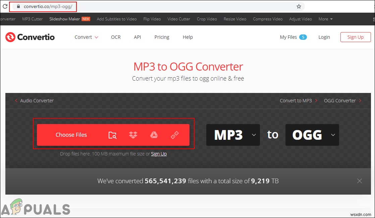This screenshot has width=375, height=218.
Task: Open the source format MP3 dropdown
Action: click(233, 135)
